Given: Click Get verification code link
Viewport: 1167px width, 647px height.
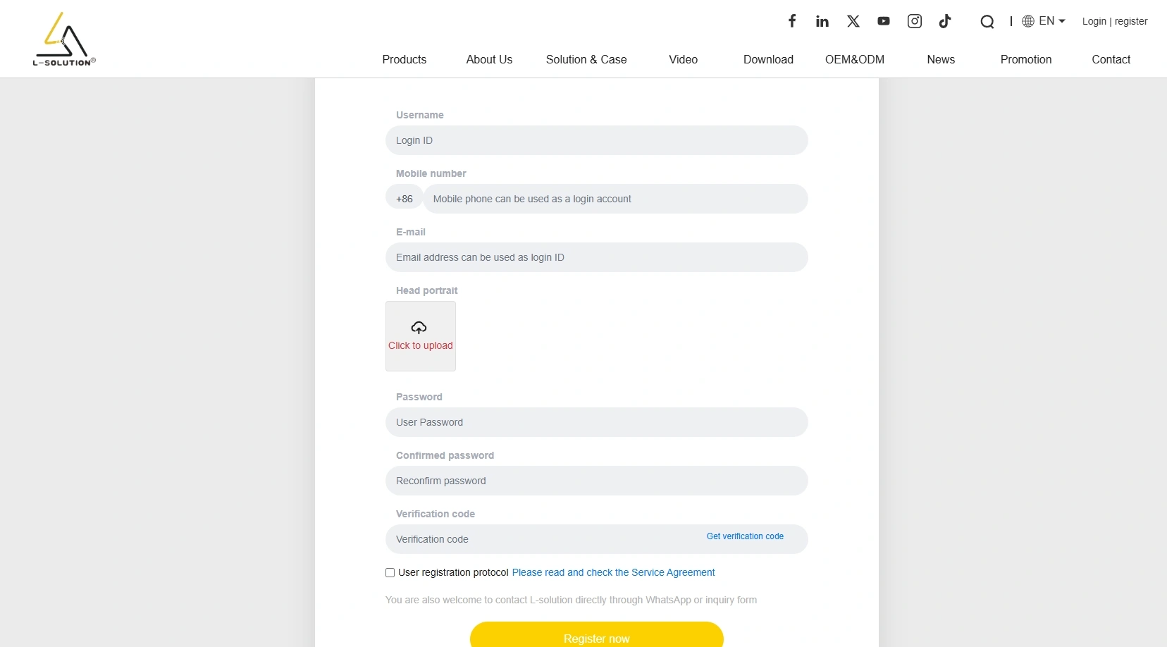Looking at the screenshot, I should (x=745, y=536).
